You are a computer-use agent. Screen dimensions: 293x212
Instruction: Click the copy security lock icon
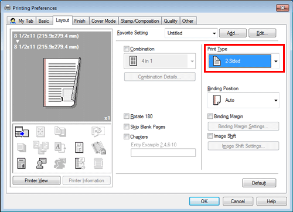[98, 148]
